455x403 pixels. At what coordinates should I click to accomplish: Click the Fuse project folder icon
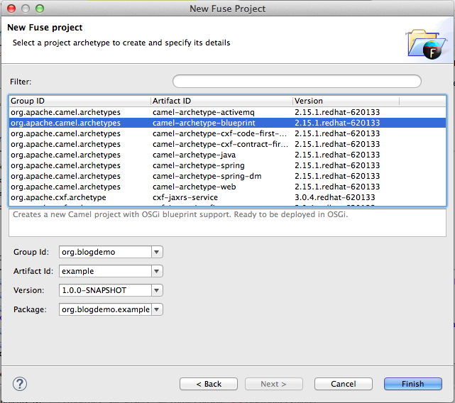(x=426, y=44)
